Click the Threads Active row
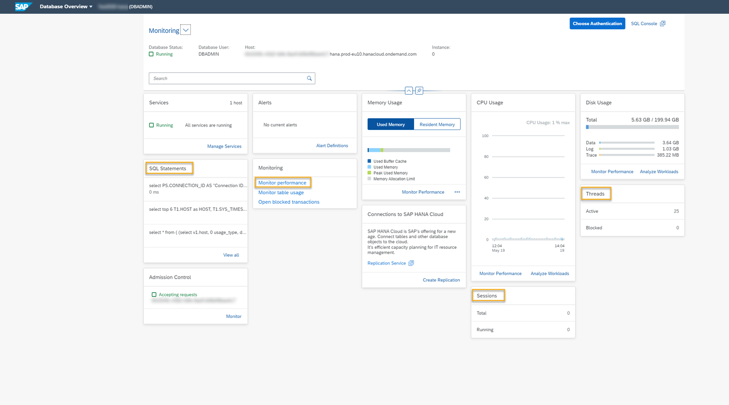This screenshot has width=729, height=405. (632, 211)
